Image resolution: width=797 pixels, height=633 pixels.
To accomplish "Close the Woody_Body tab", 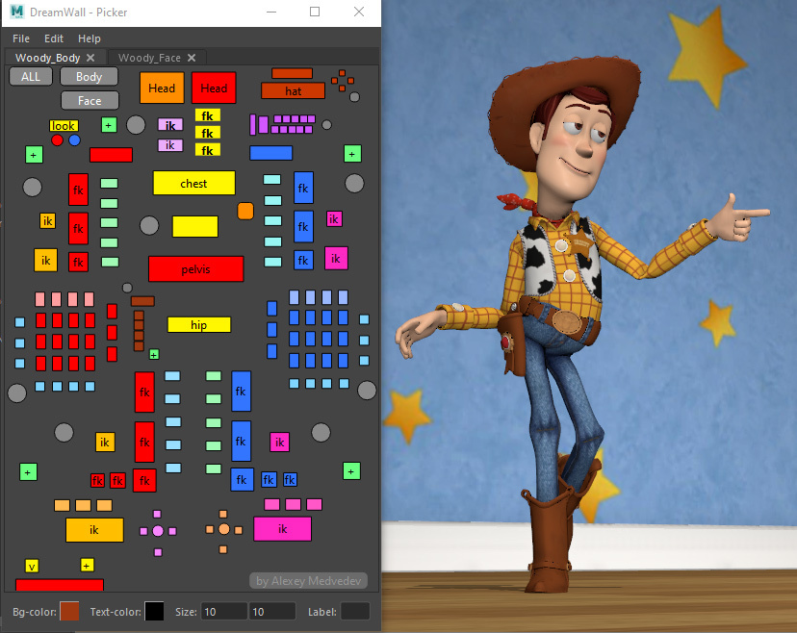I will coord(90,58).
